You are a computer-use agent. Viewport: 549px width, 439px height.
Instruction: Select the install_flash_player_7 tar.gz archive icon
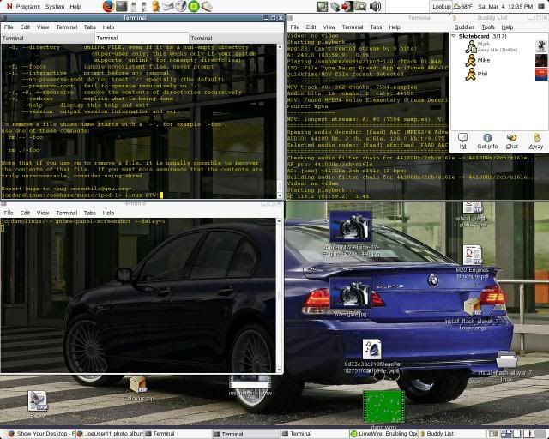(x=473, y=315)
